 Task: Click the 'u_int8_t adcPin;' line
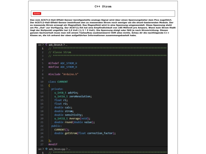(66, 93)
